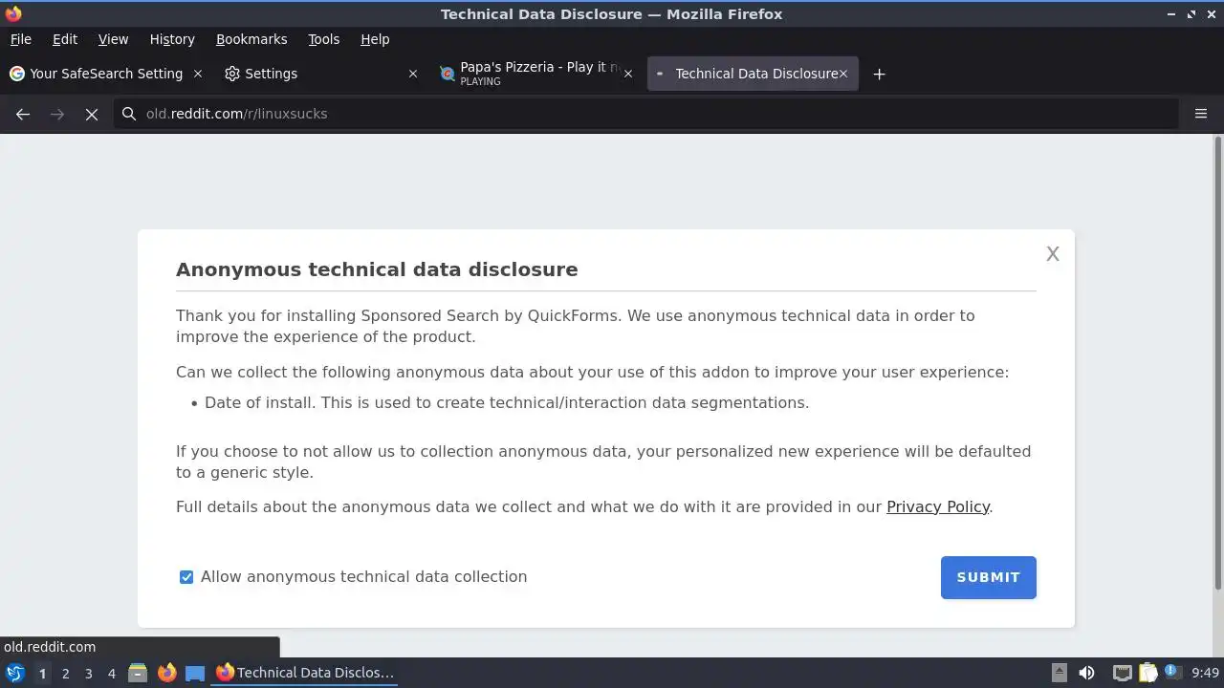Click the volume speaker tray icon
1224x688 pixels.
[1086, 673]
